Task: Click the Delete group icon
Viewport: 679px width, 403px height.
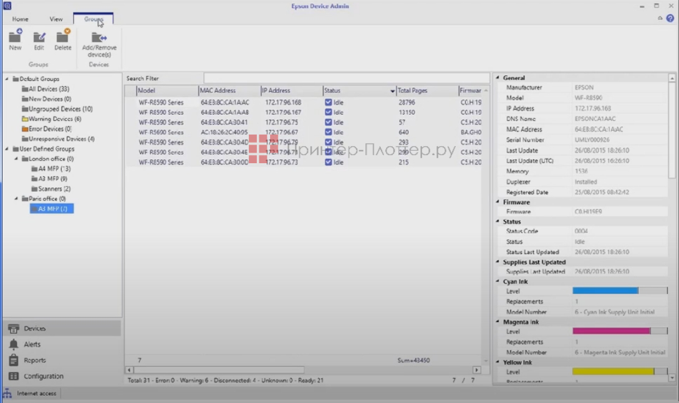Action: pos(62,37)
